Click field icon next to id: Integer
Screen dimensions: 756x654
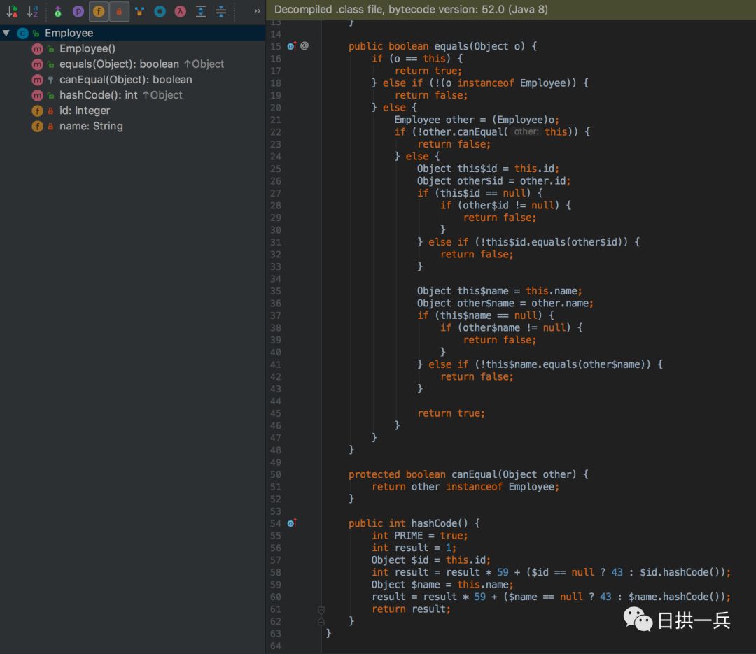37,111
